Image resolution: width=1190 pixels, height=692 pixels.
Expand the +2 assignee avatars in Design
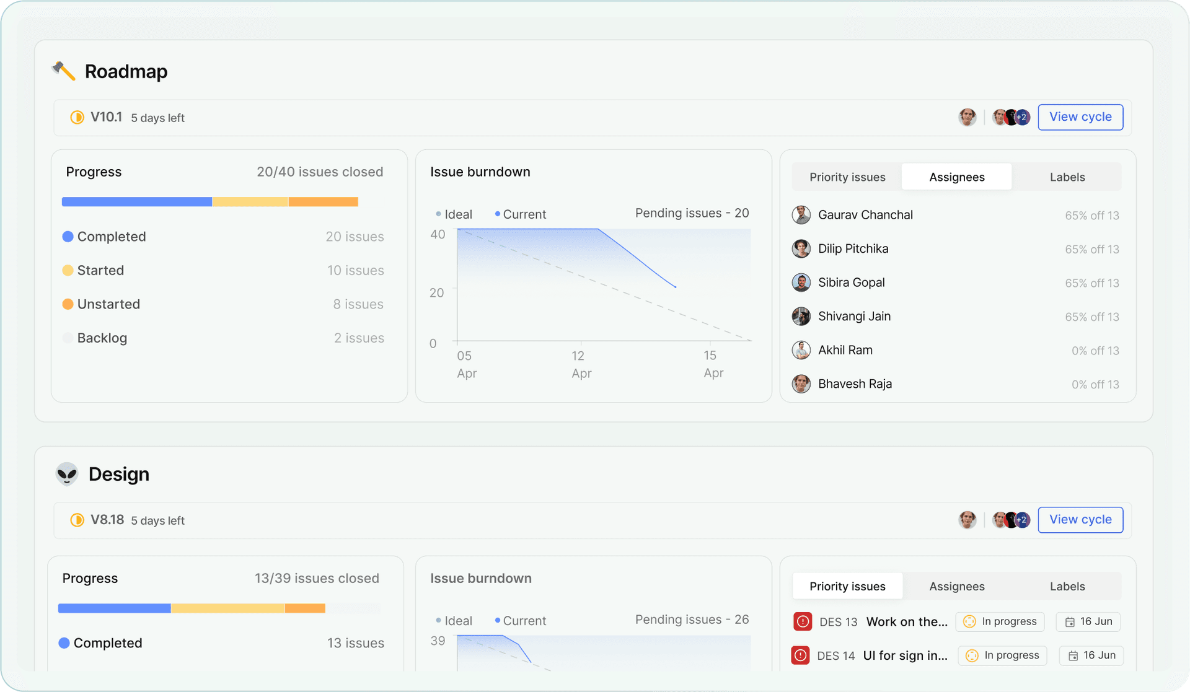click(x=1022, y=519)
